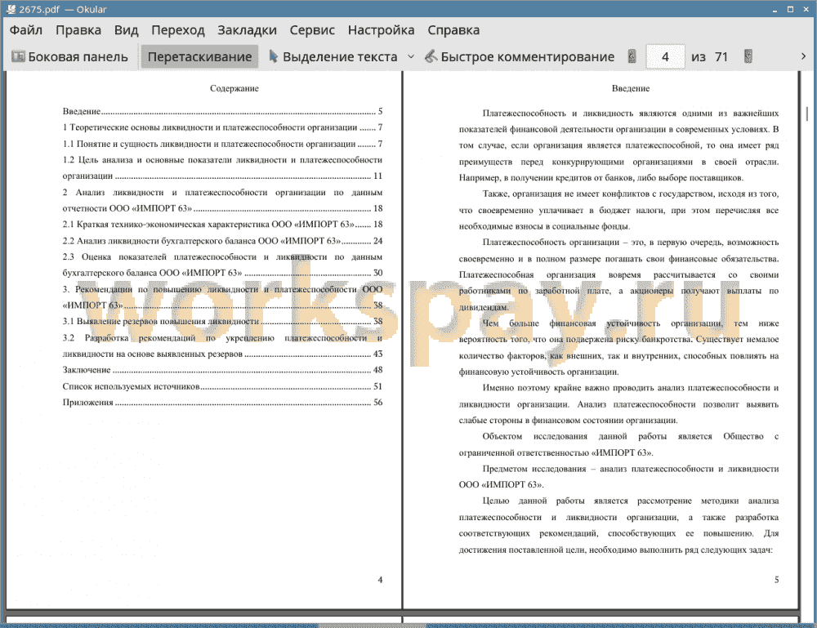Click the Okular app icon in the title bar
Image resolution: width=817 pixels, height=628 pixels.
pos(11,9)
